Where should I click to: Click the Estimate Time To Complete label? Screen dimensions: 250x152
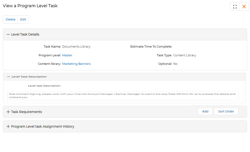[151, 46]
